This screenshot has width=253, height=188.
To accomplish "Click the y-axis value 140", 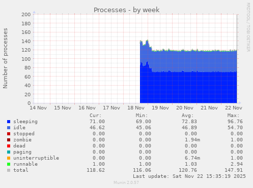I will (x=26, y=41).
